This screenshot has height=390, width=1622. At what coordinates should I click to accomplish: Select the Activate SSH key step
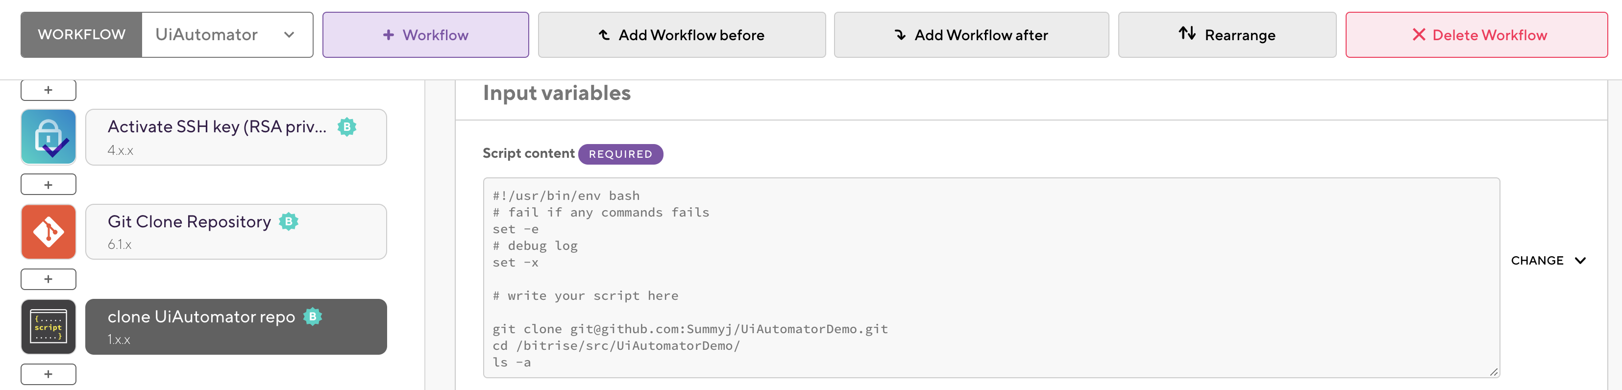(236, 137)
